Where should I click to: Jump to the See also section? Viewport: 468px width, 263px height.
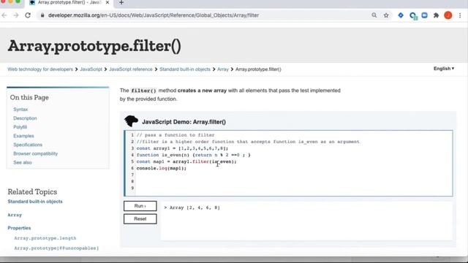click(23, 162)
